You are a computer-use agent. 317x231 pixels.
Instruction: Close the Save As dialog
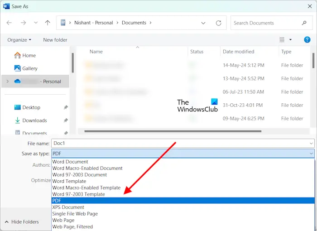[x=310, y=6]
